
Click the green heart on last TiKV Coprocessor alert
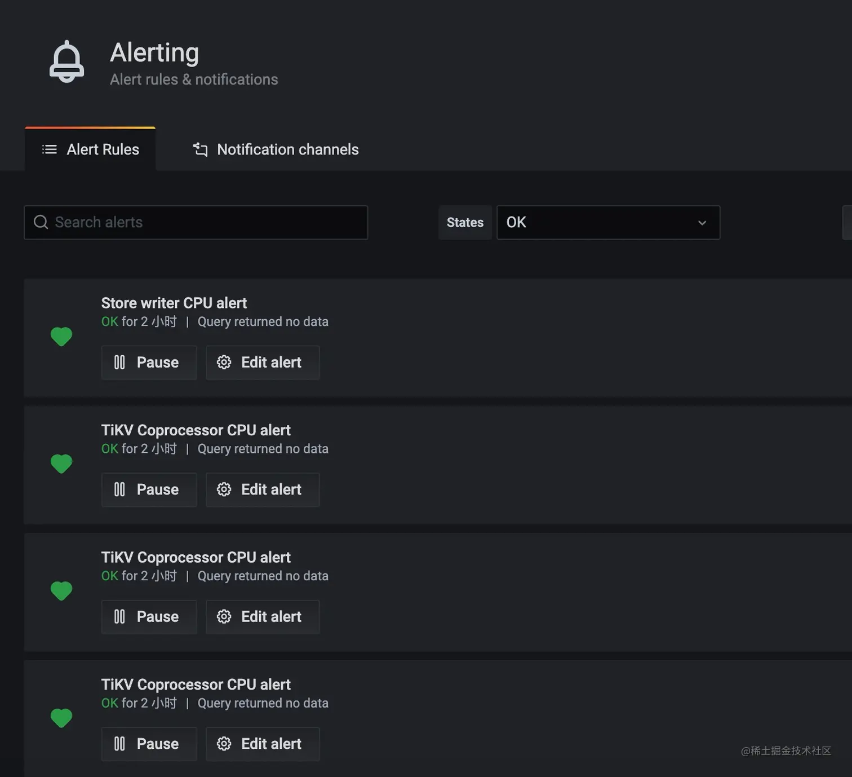pyautogui.click(x=61, y=718)
